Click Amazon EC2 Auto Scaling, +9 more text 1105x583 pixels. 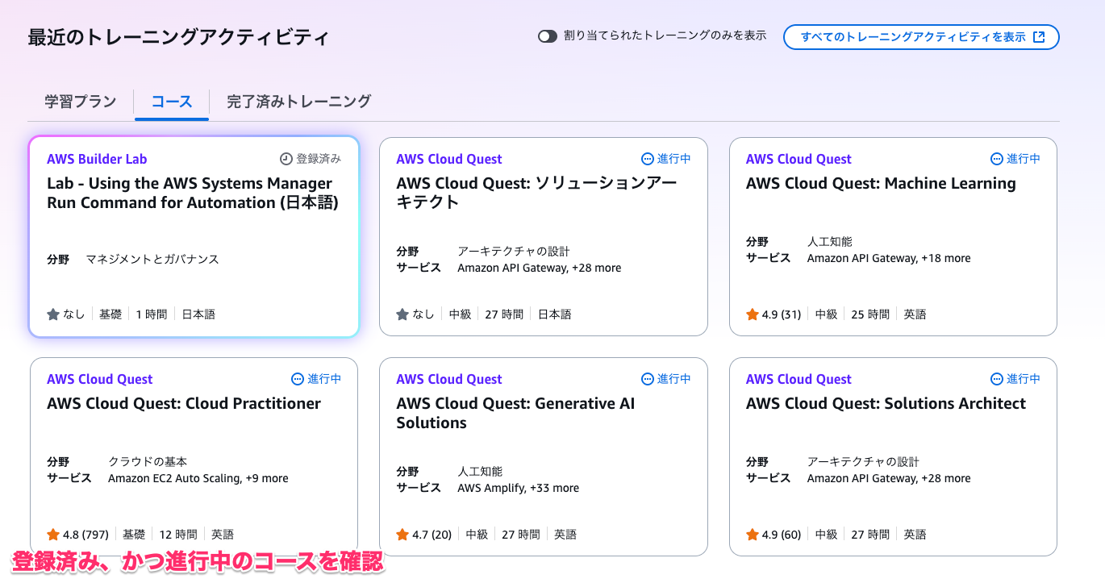198,479
